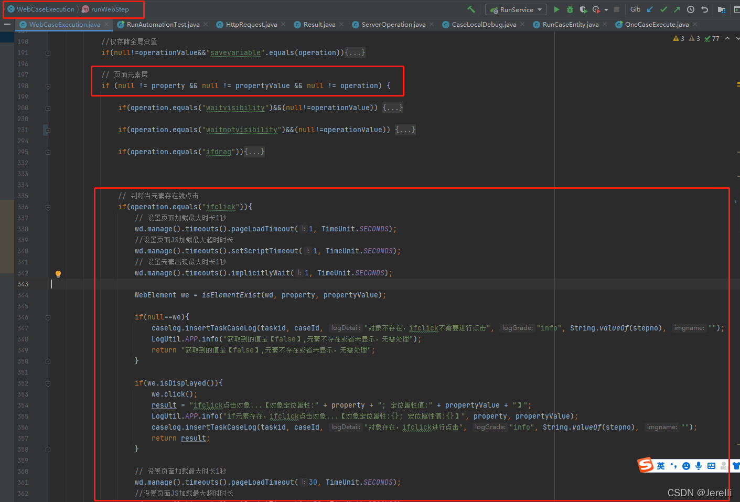Collapse the isDisplayed block at line 352
The height and width of the screenshot is (502, 740).
(48, 383)
